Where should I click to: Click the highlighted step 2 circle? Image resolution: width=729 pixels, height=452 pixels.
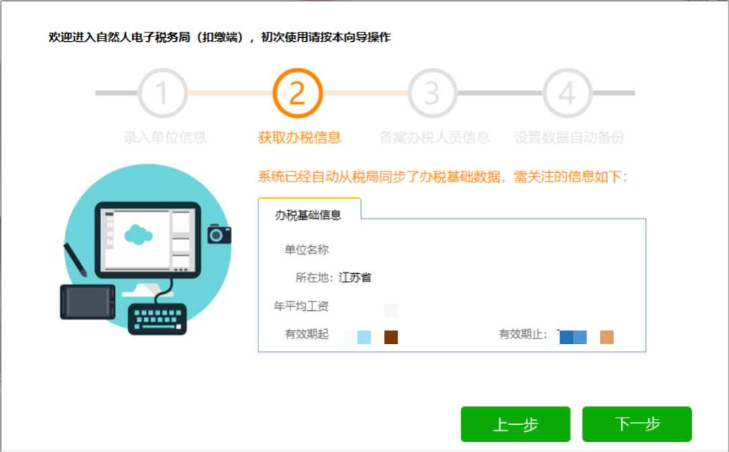tap(298, 93)
